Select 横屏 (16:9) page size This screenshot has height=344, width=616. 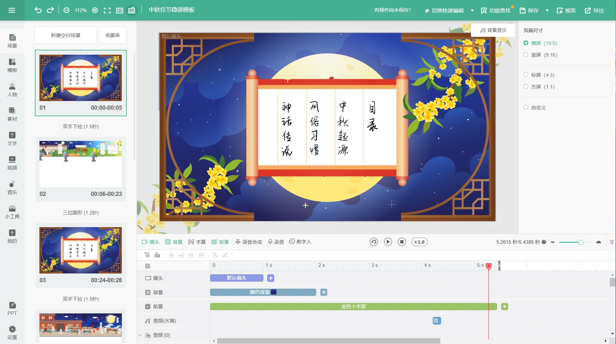coord(540,43)
